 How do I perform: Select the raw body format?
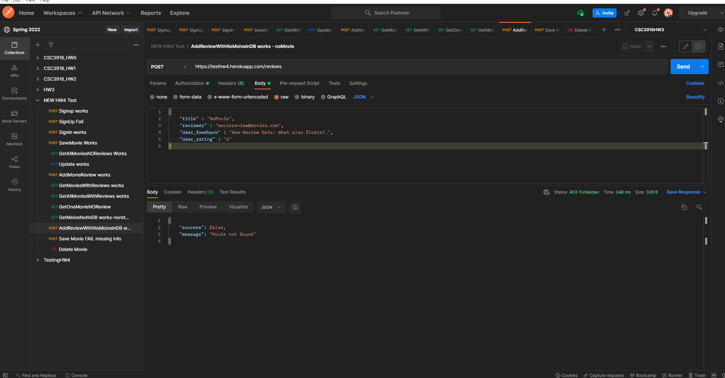281,97
